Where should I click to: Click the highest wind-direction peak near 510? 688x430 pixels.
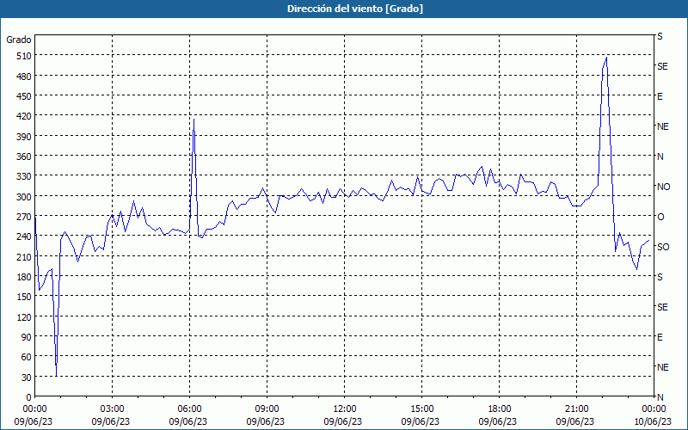point(606,58)
